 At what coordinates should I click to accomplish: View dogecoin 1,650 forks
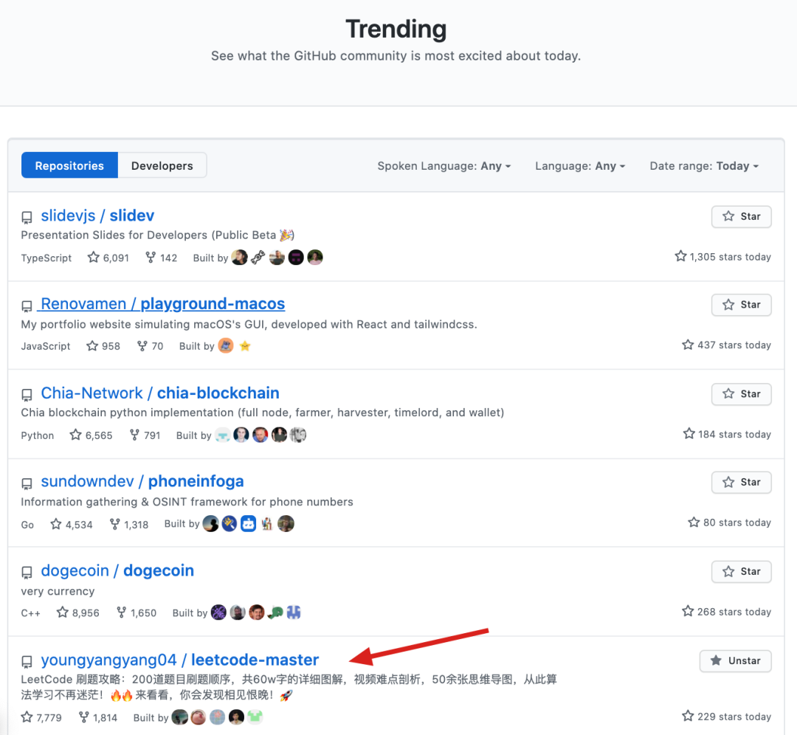tap(137, 612)
